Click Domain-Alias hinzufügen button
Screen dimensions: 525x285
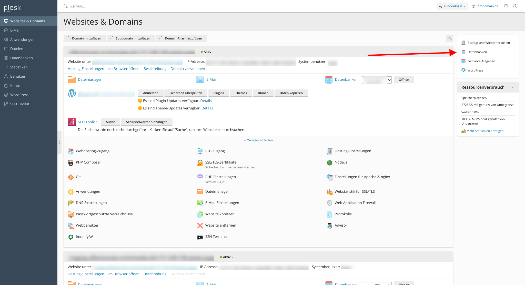(181, 38)
